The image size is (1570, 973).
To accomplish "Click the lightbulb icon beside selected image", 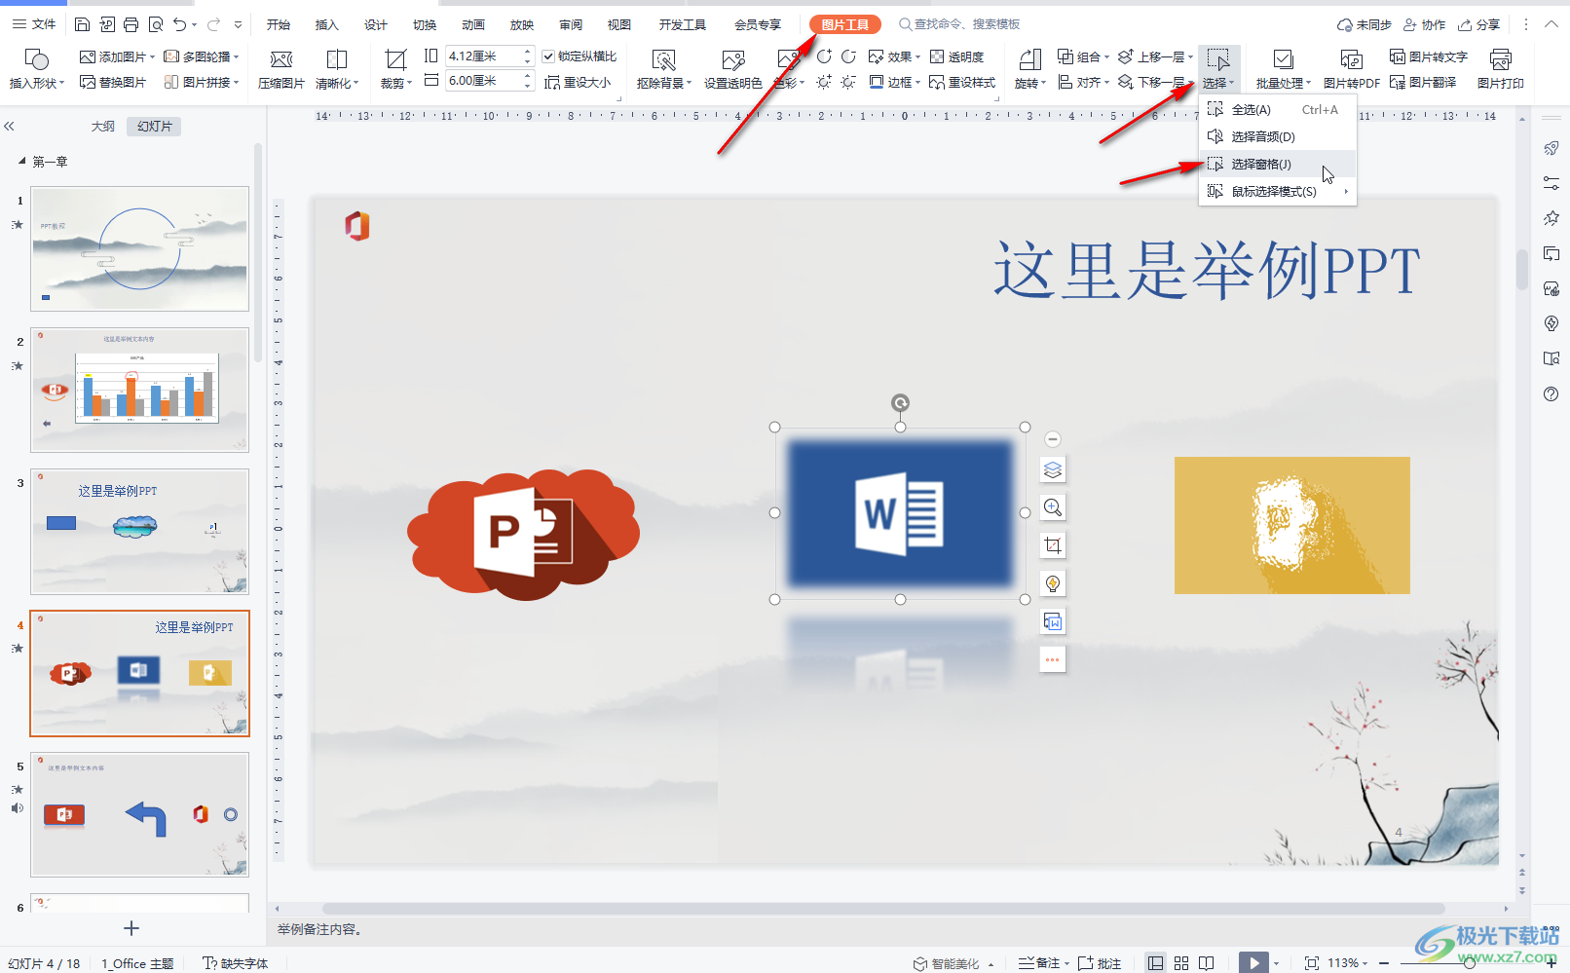I will coord(1053,583).
